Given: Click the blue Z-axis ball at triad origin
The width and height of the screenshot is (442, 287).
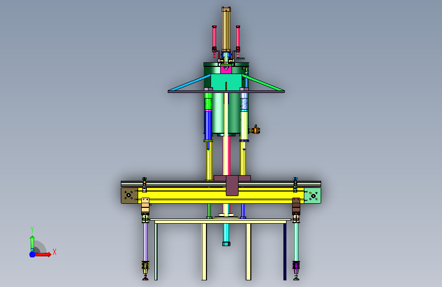Looking at the screenshot, I should pos(32,254).
